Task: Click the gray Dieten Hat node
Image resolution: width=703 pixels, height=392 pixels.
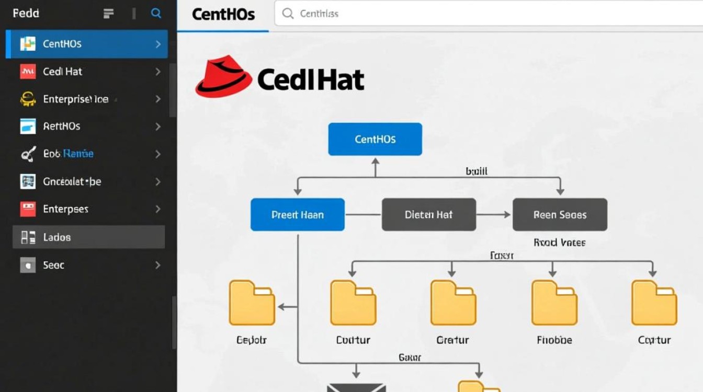Action: pos(429,214)
